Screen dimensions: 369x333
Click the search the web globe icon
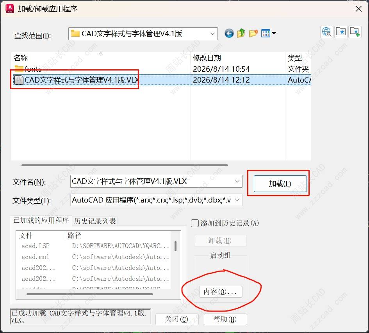[327, 32]
